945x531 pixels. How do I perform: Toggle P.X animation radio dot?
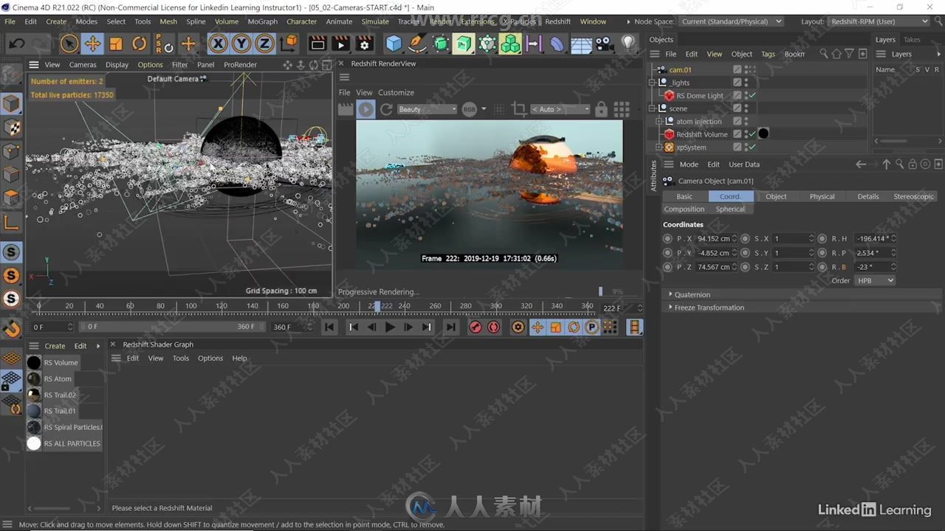click(667, 238)
